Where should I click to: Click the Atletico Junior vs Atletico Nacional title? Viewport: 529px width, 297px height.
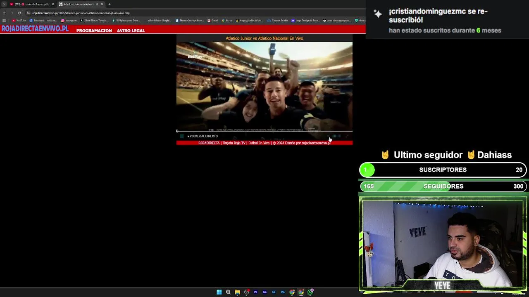[x=264, y=38]
